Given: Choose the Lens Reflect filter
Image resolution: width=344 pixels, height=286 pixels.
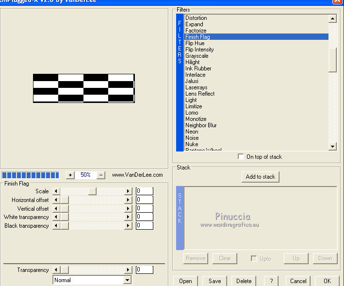Looking at the screenshot, I should point(199,94).
